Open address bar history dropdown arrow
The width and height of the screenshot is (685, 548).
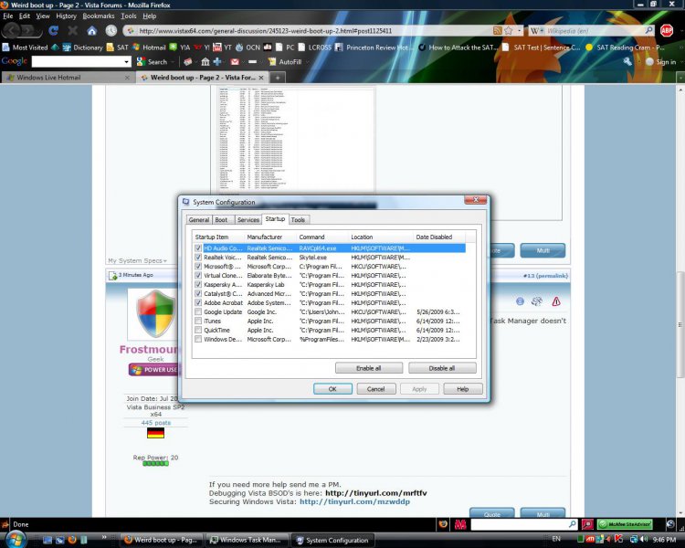[519, 30]
